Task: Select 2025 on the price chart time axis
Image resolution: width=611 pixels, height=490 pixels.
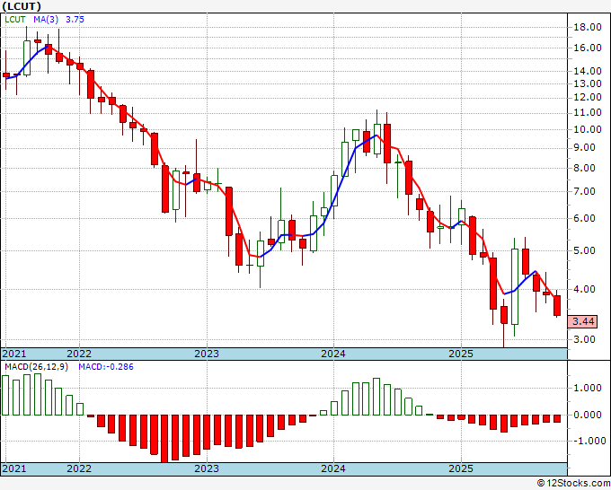Action: (461, 354)
